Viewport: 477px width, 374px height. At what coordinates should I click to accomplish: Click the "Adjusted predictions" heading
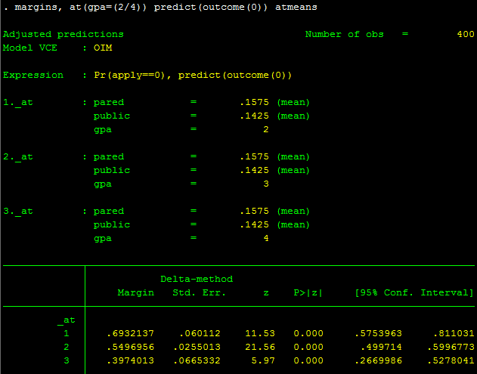[63, 35]
